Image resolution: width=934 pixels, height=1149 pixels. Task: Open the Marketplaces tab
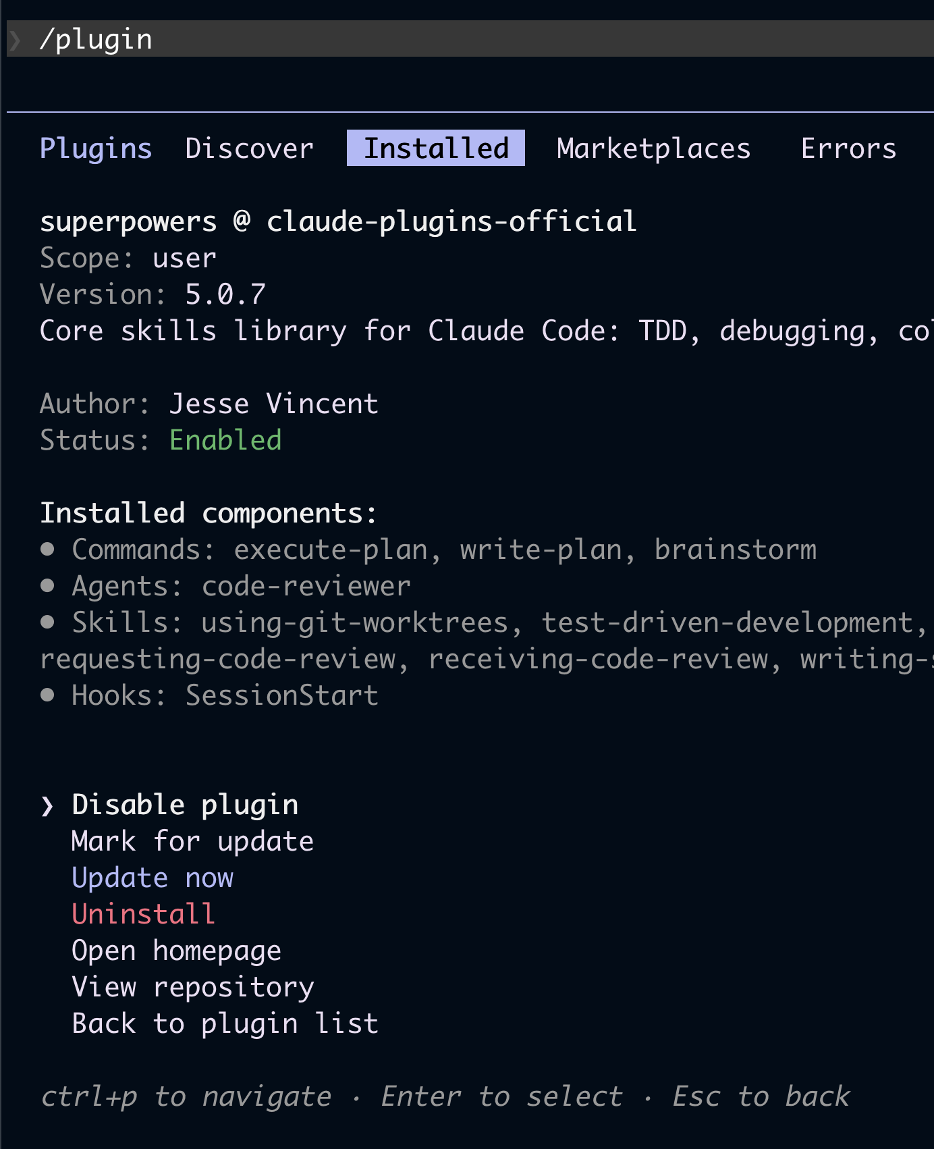(x=653, y=149)
